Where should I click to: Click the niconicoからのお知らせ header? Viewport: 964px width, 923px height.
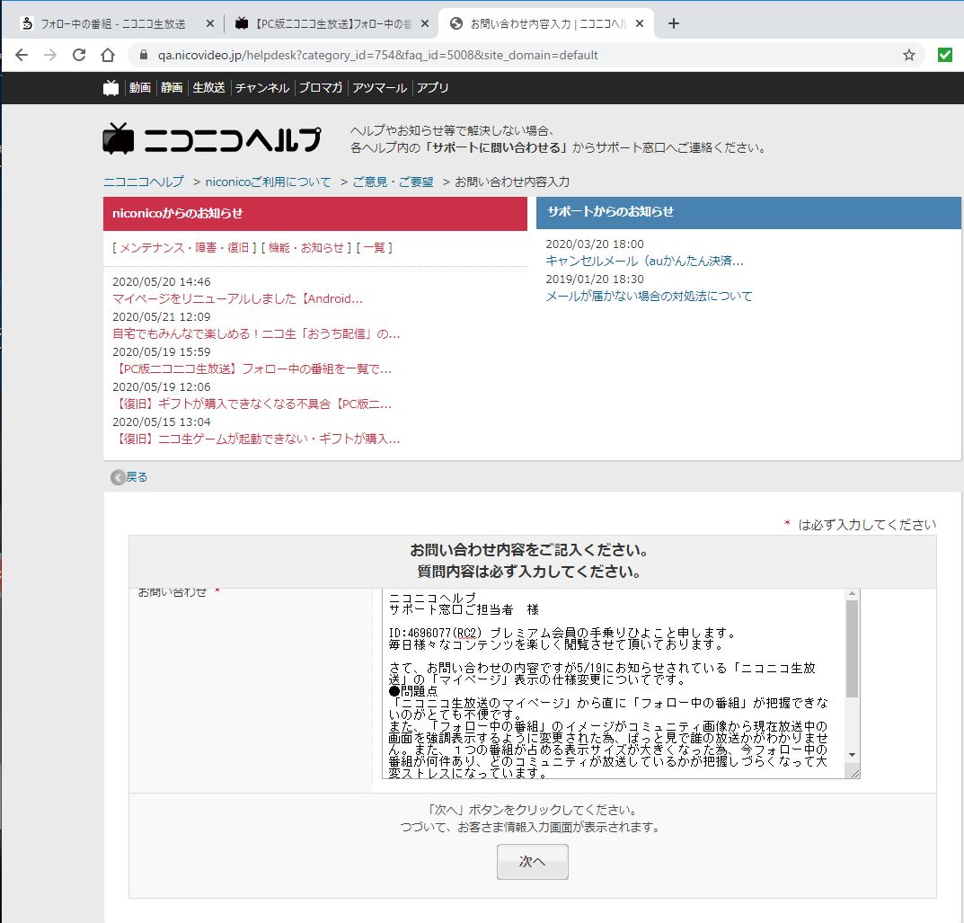tap(314, 213)
